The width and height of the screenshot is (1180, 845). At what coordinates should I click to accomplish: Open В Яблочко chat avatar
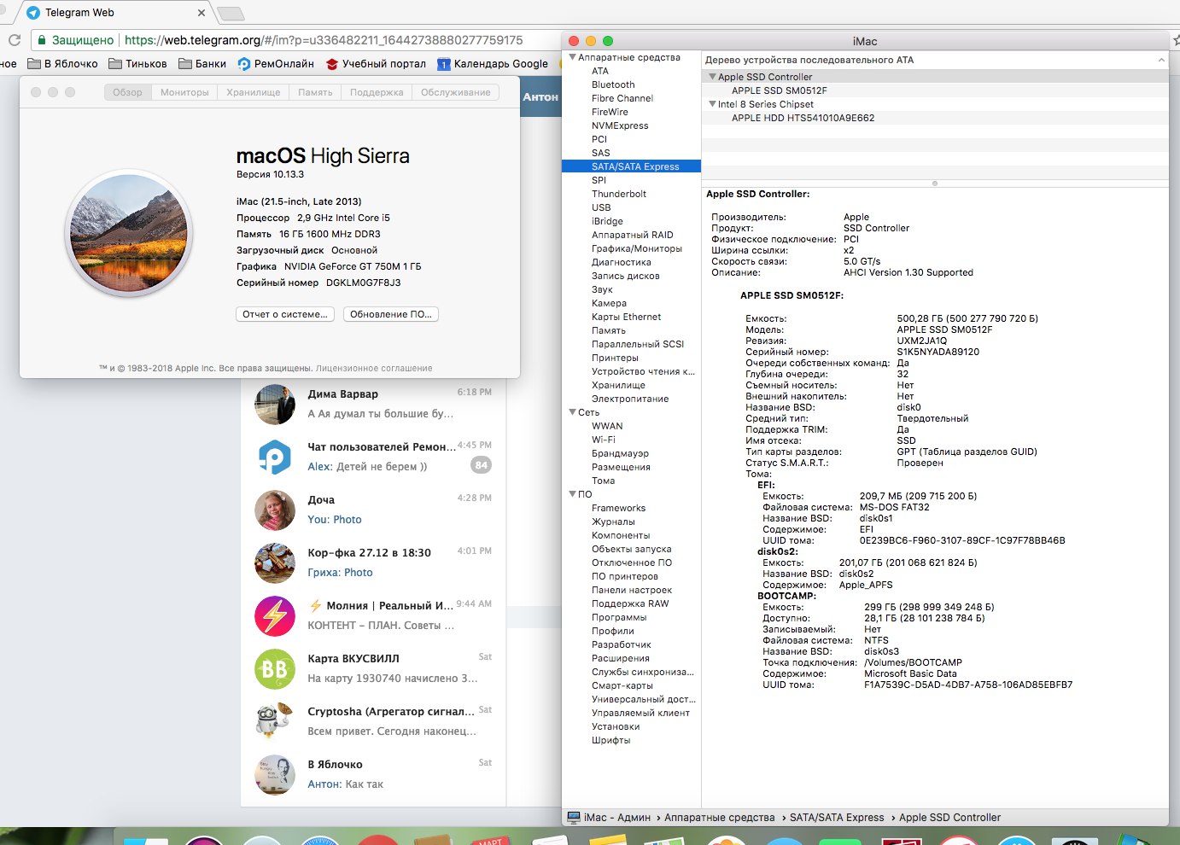tap(275, 775)
